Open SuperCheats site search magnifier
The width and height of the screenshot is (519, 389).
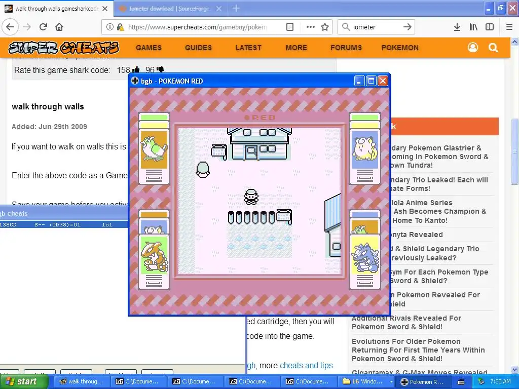(x=493, y=48)
